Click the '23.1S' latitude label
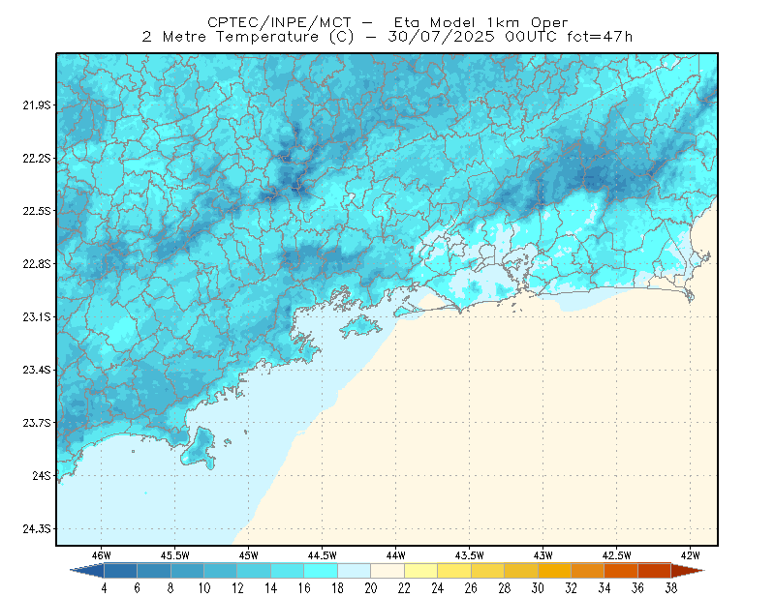Image resolution: width=775 pixels, height=598 pixels. [x=37, y=316]
